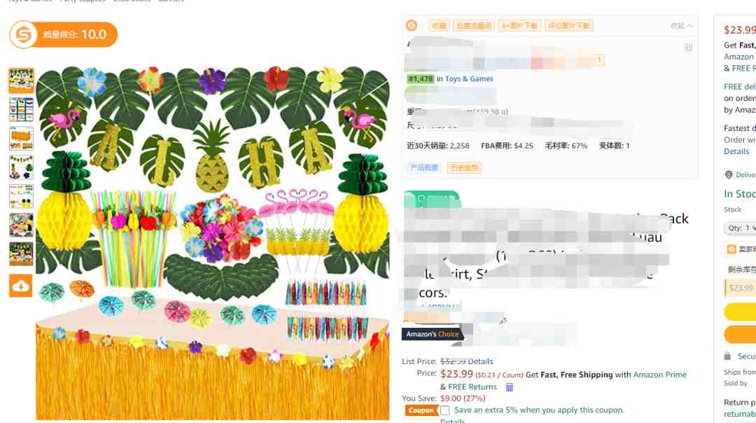Open the Amazon Prime link
The width and height of the screenshot is (756, 423).
pyautogui.click(x=659, y=375)
